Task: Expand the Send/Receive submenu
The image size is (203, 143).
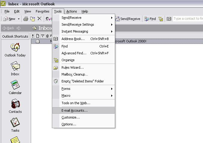Action: pyautogui.click(x=83, y=18)
